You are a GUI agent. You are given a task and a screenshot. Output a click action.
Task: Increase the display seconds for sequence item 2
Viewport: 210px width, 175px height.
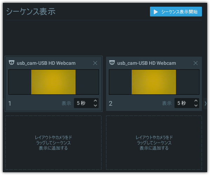tap(196, 101)
